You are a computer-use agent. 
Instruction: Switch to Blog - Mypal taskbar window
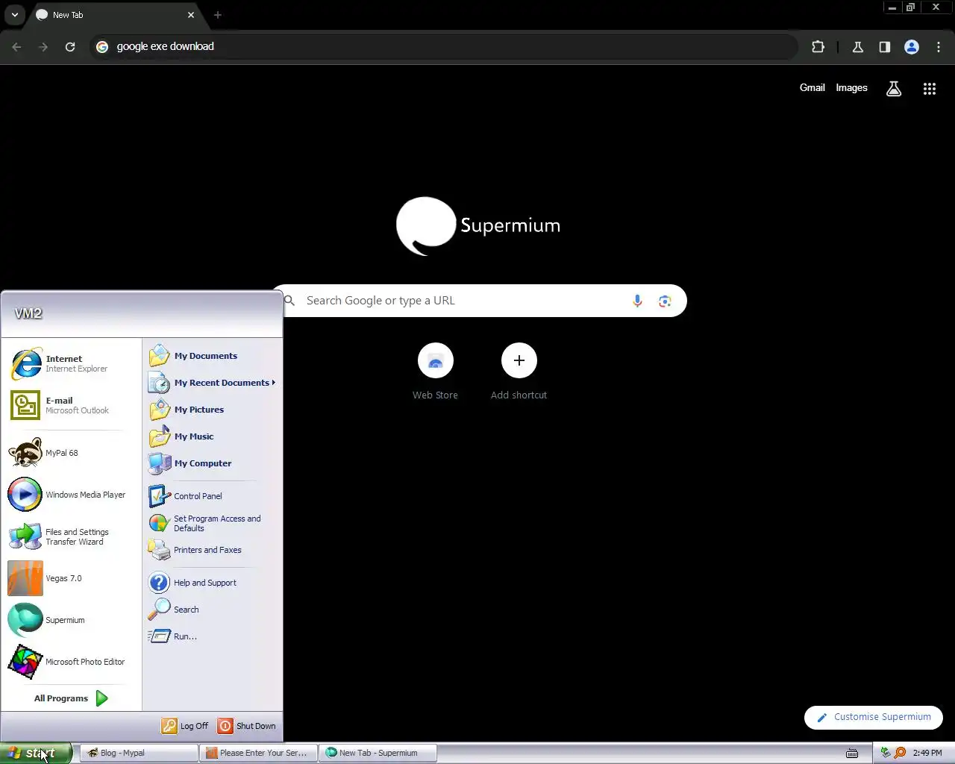139,753
